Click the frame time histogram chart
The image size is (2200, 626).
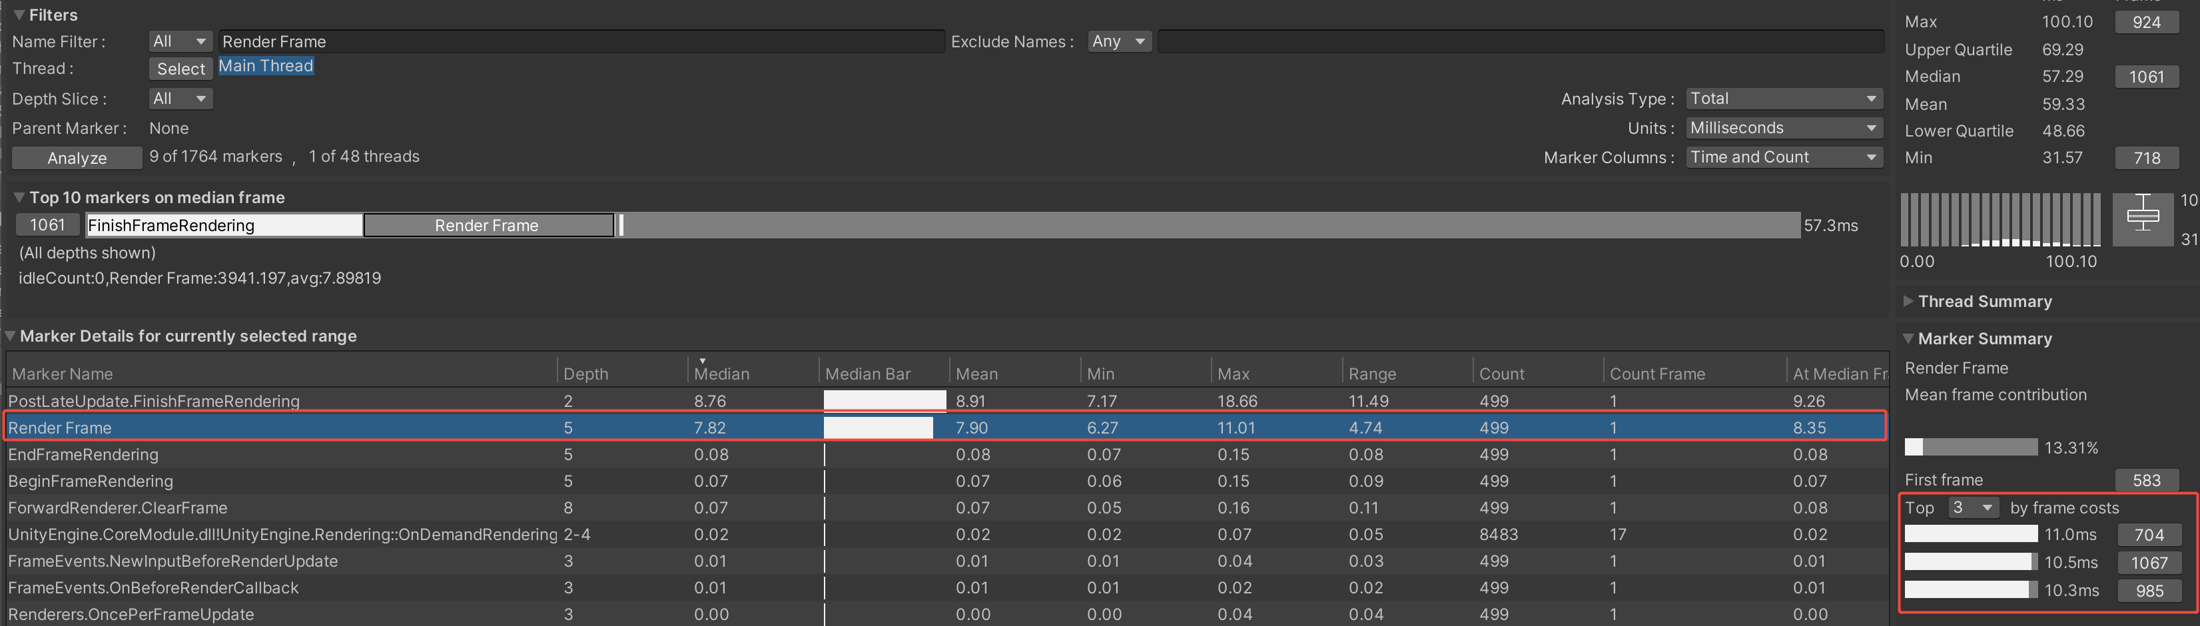click(2000, 220)
